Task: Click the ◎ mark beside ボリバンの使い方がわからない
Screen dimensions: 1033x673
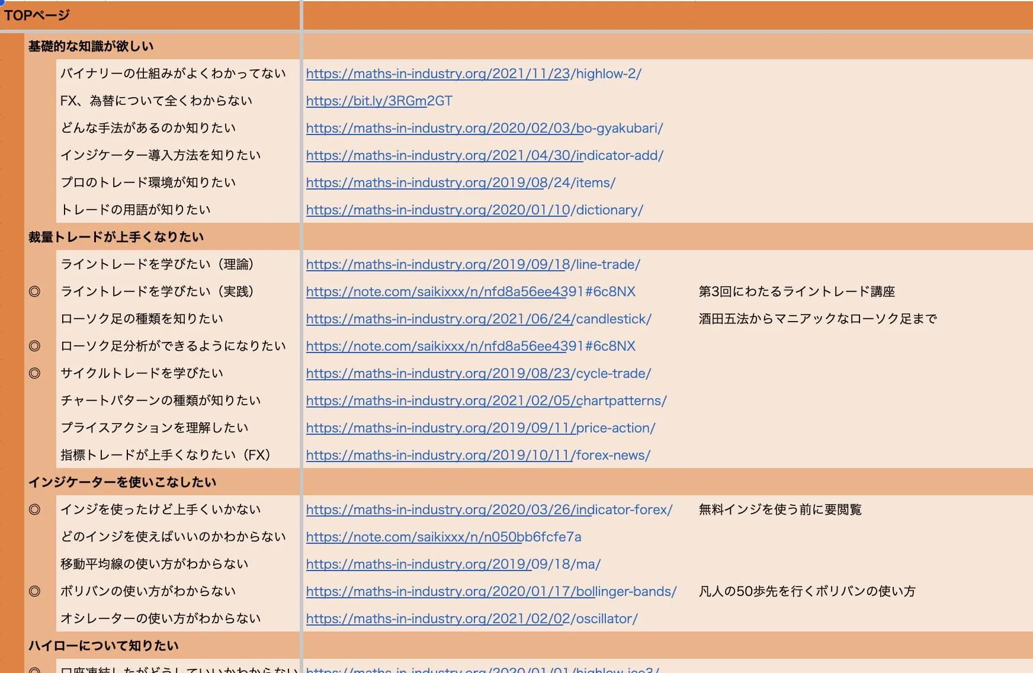Action: (x=35, y=592)
